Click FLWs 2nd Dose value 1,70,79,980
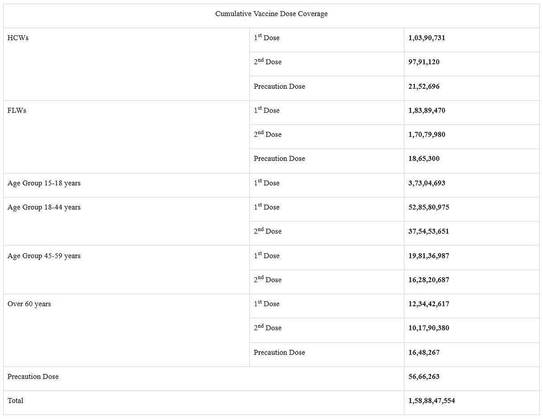The image size is (543, 419). coord(426,135)
